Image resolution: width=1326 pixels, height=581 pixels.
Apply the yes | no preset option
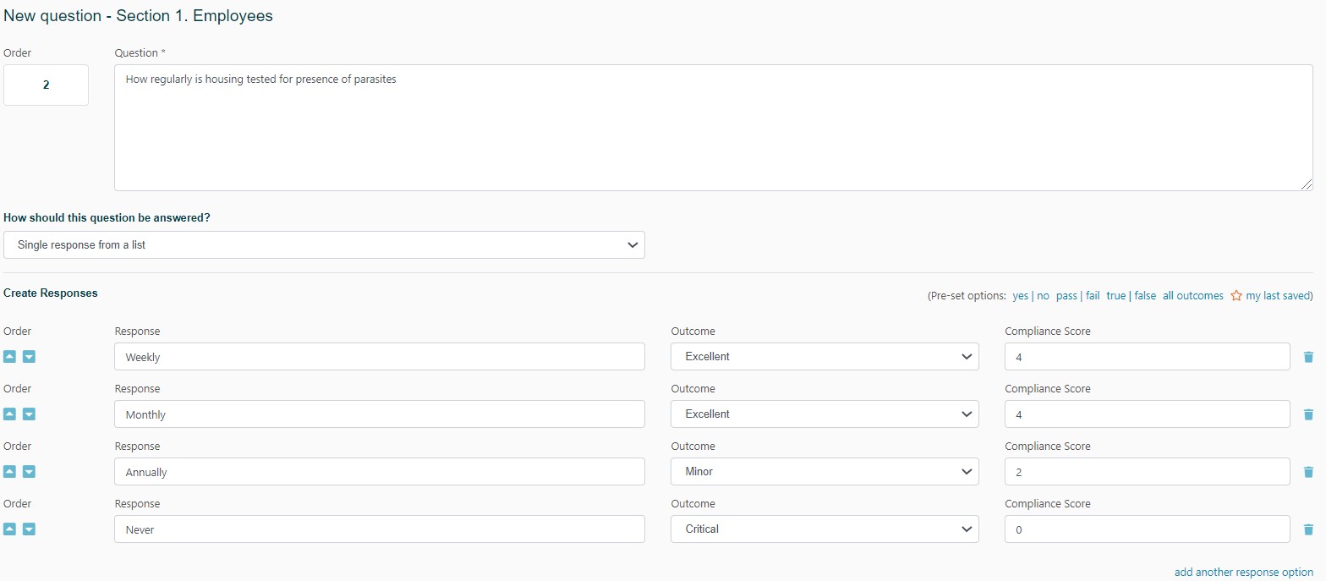(1030, 296)
